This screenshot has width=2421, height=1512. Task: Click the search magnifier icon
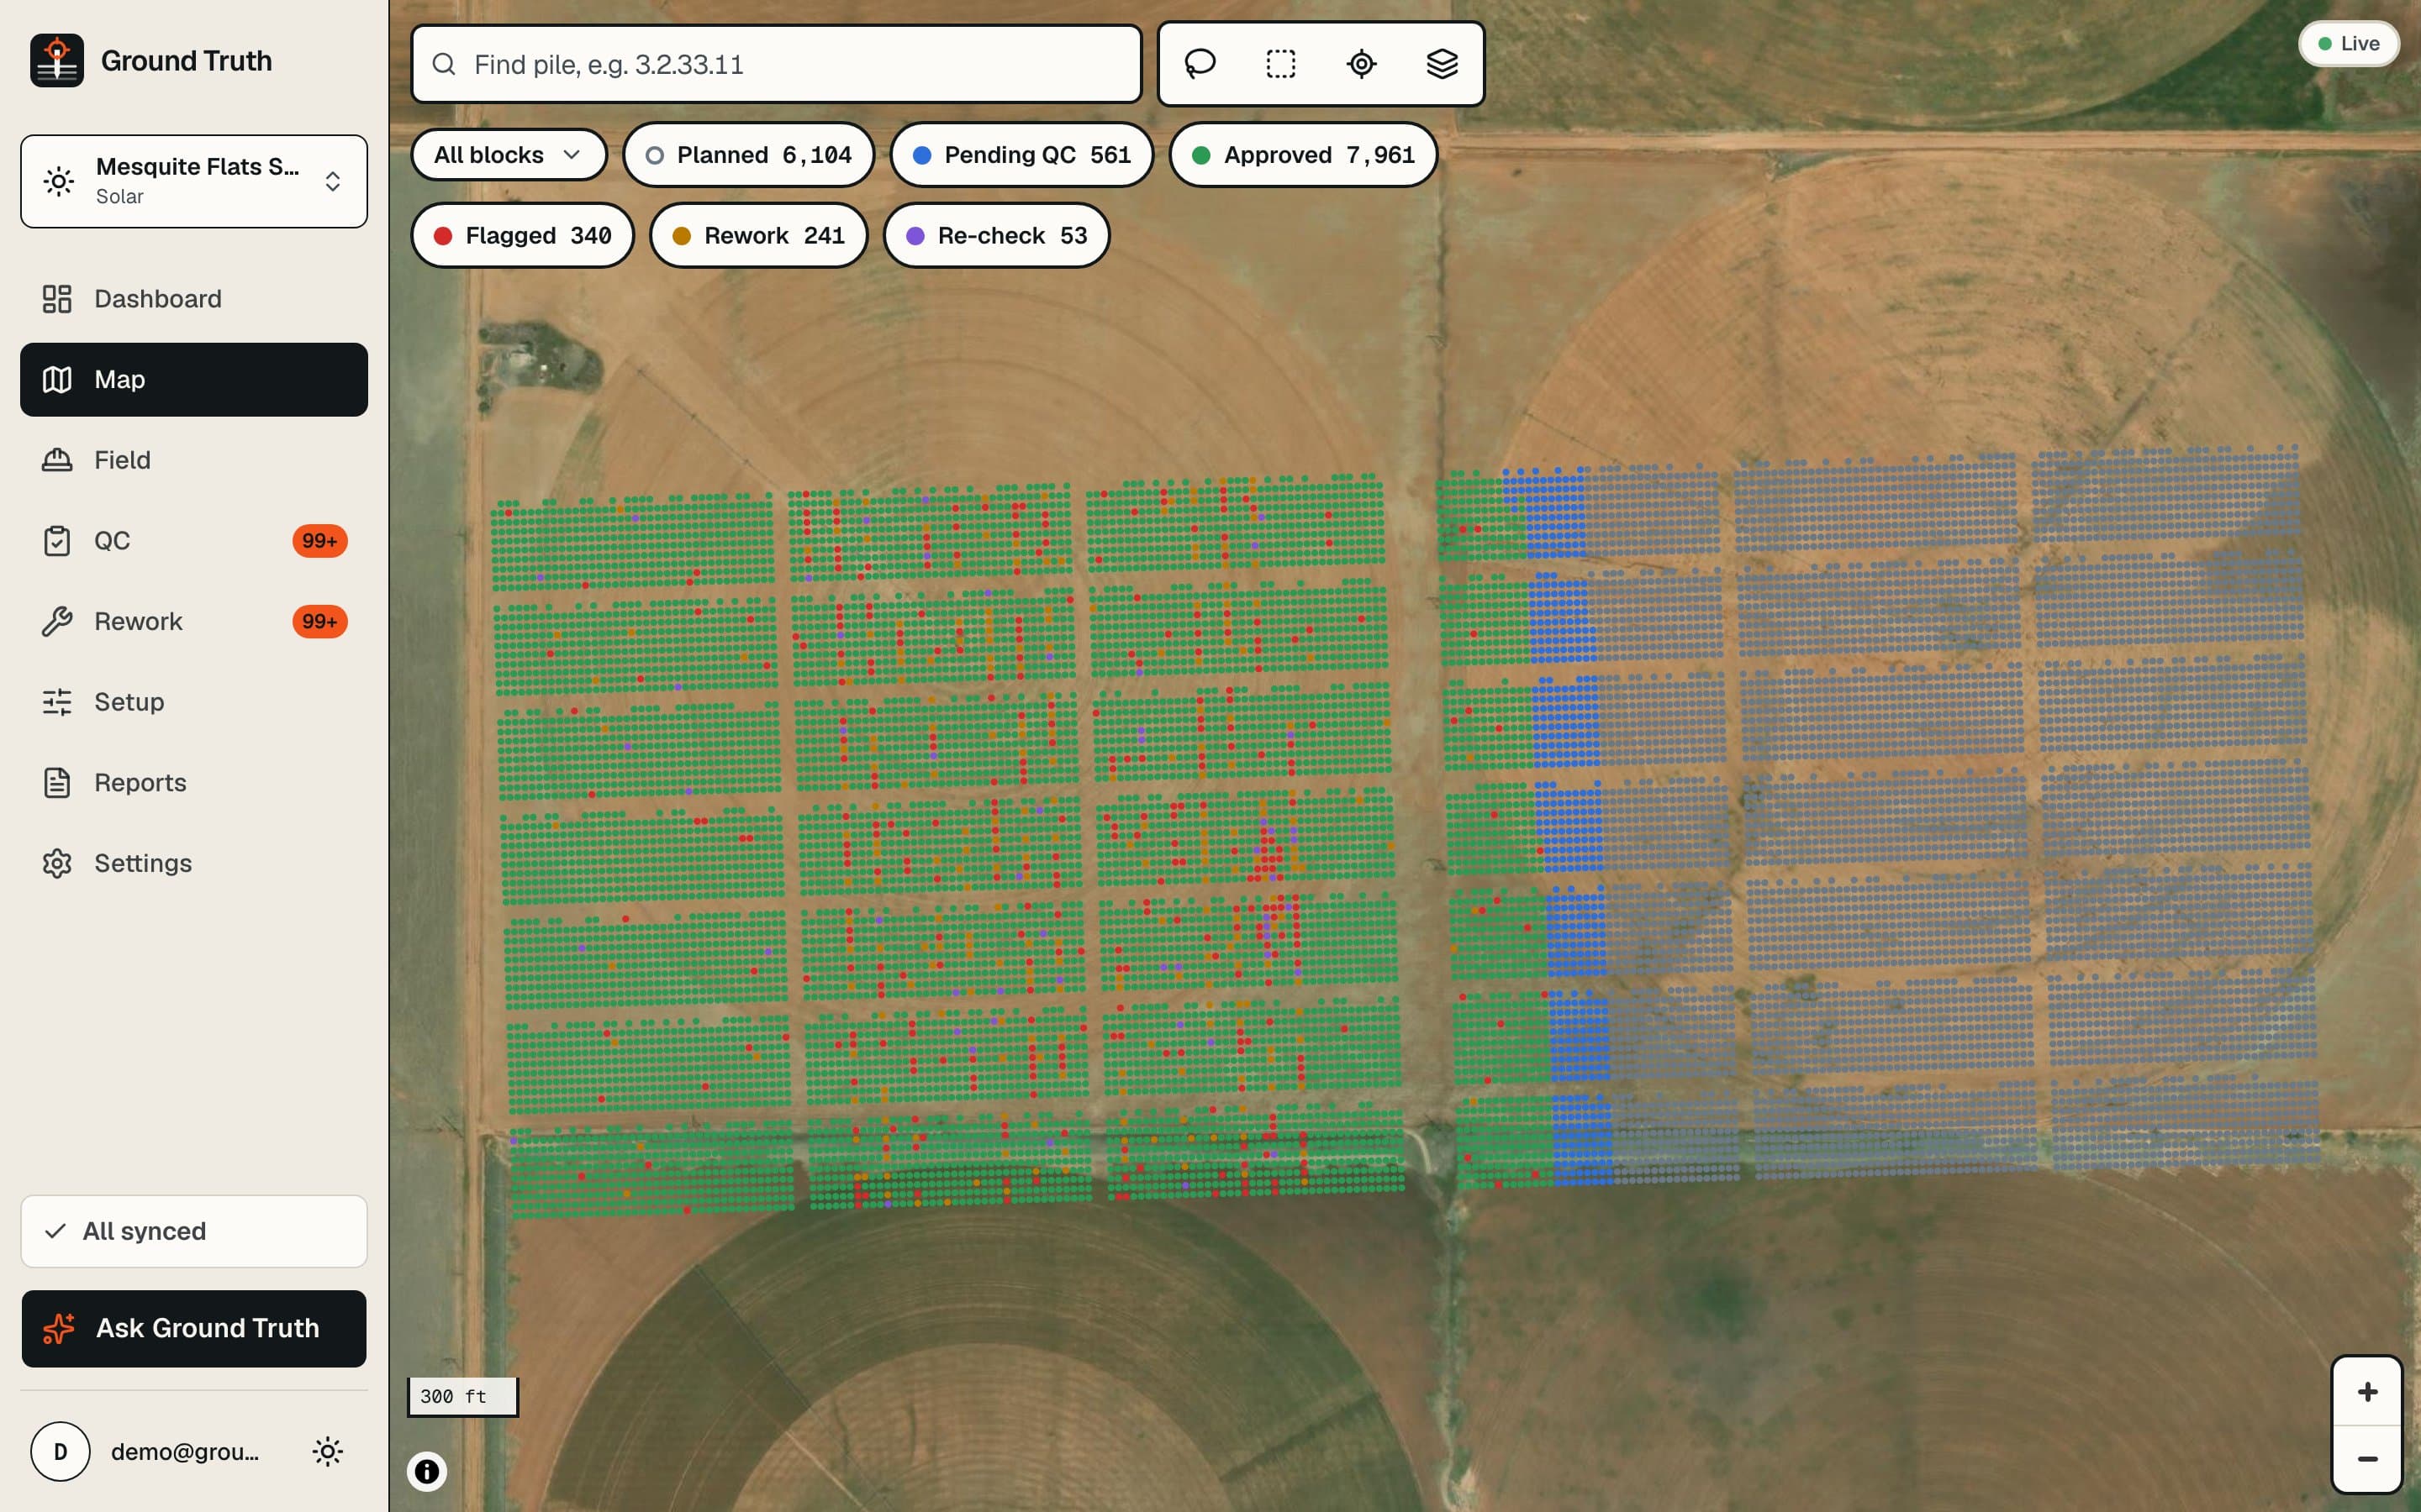pyautogui.click(x=444, y=65)
